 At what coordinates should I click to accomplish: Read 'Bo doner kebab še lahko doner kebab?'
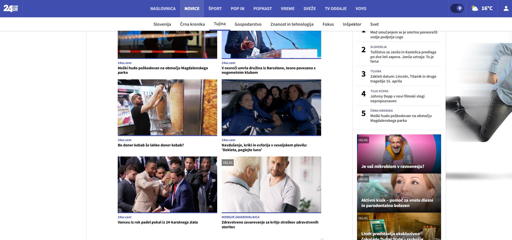(x=151, y=145)
